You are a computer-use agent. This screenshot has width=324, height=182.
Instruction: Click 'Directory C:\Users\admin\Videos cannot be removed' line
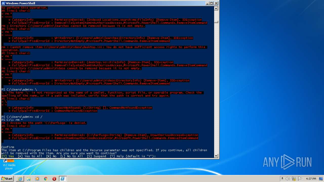(71, 68)
